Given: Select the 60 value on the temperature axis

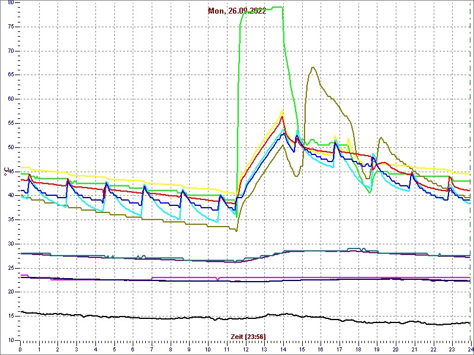Looking at the screenshot, I should (x=10, y=99).
